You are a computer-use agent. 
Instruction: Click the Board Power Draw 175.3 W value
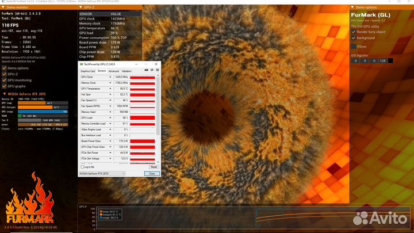121,141
